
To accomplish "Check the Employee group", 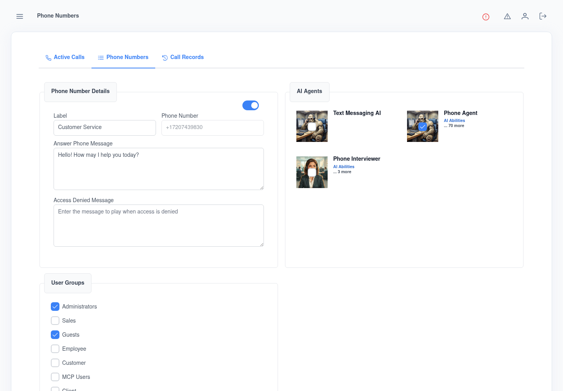I will [55, 349].
